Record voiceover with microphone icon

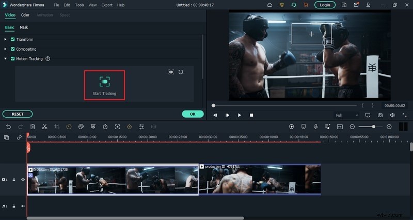point(315,127)
